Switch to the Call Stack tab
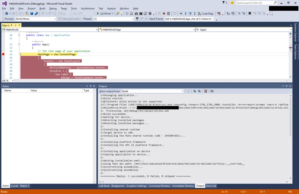Viewport: 299px width, 194px height. (x=104, y=186)
